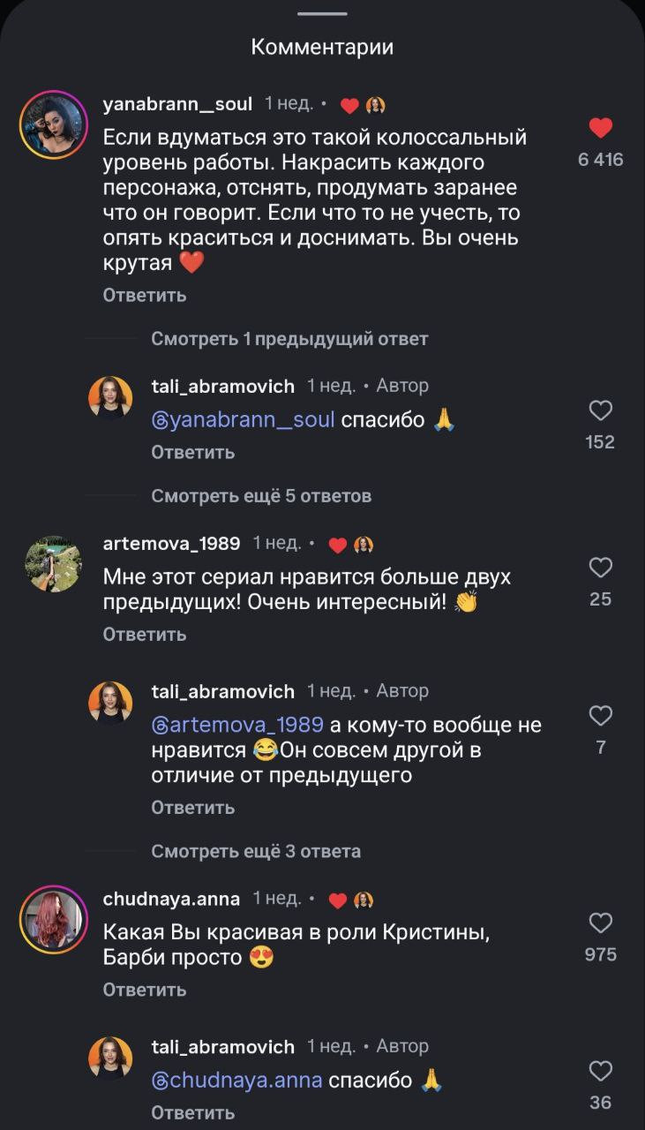Unlike yanabrann__soul's comment with red heart

point(601,129)
